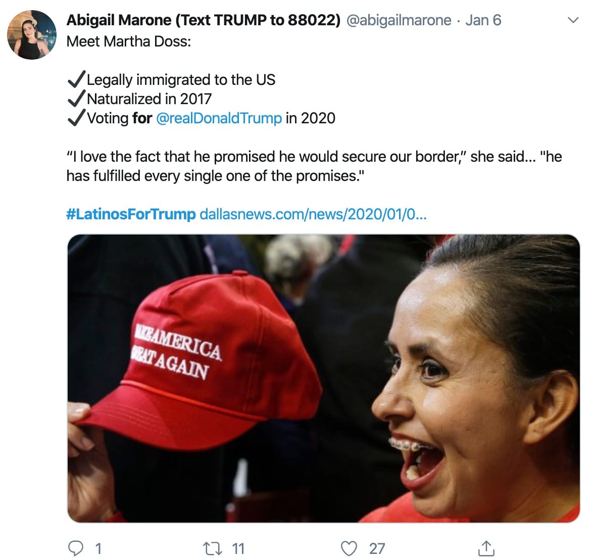594x560 pixels.
Task: Open the dallasnews.com article link
Action: click(313, 214)
